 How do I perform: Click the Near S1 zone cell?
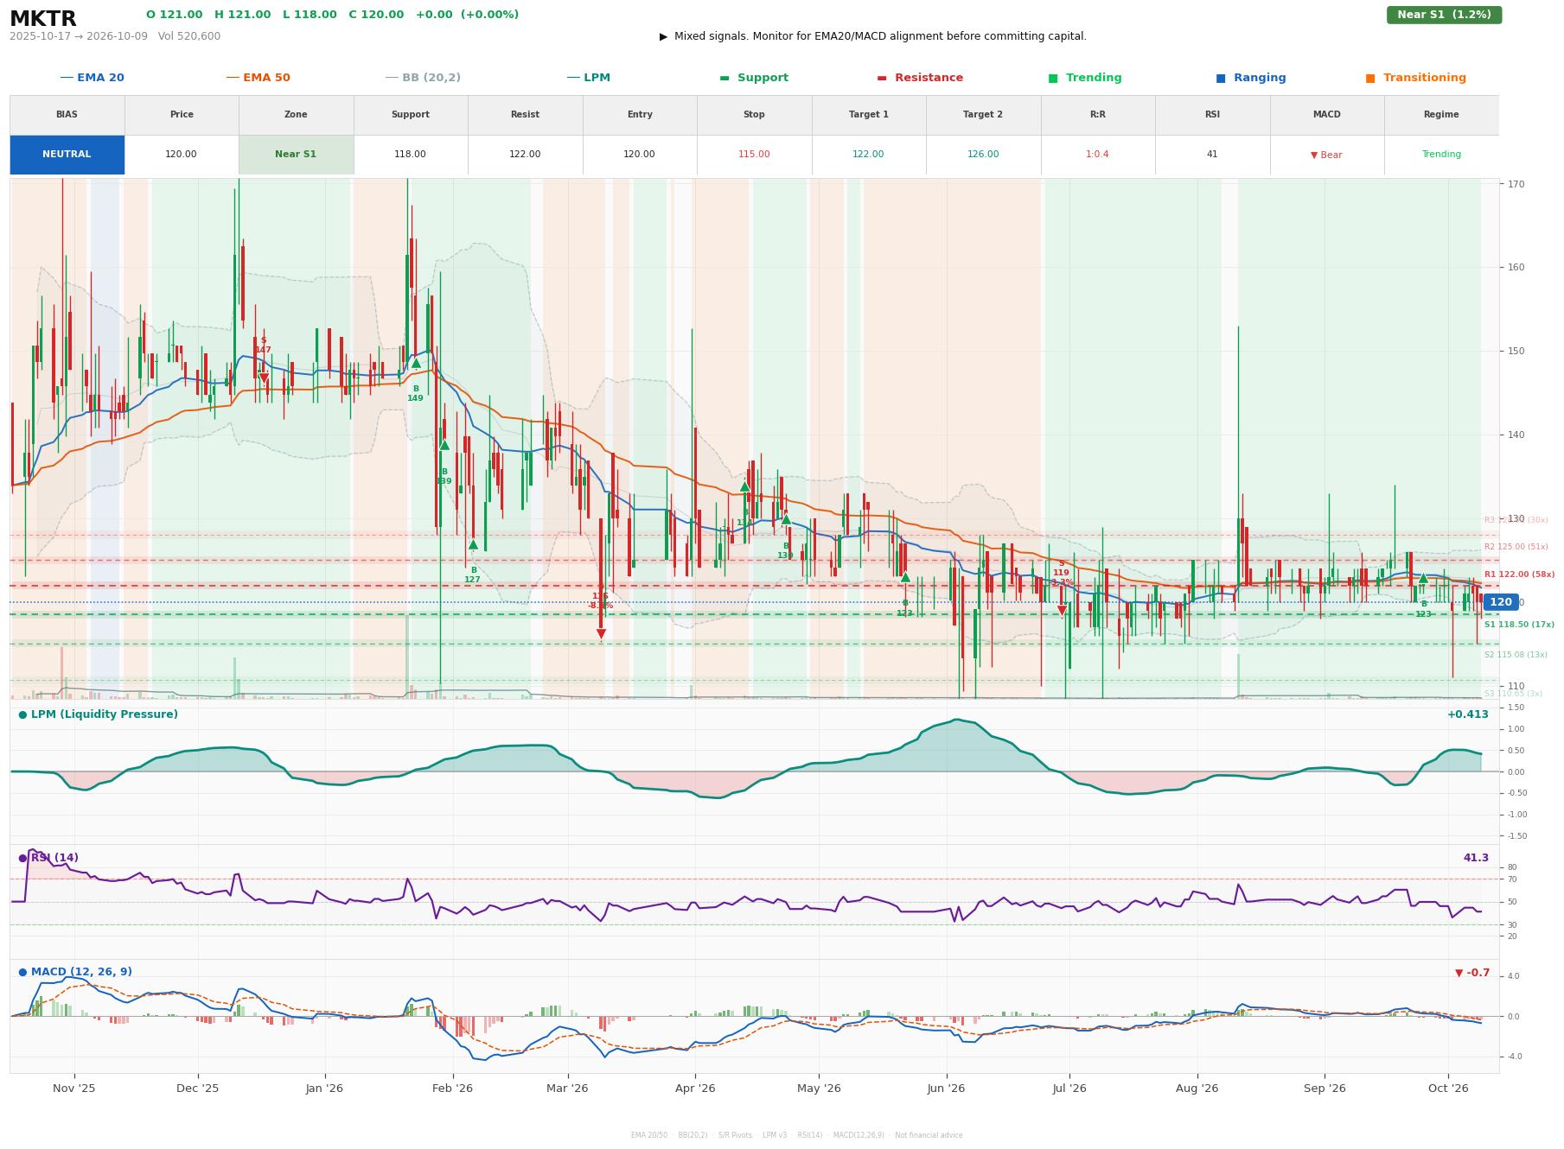coord(296,155)
